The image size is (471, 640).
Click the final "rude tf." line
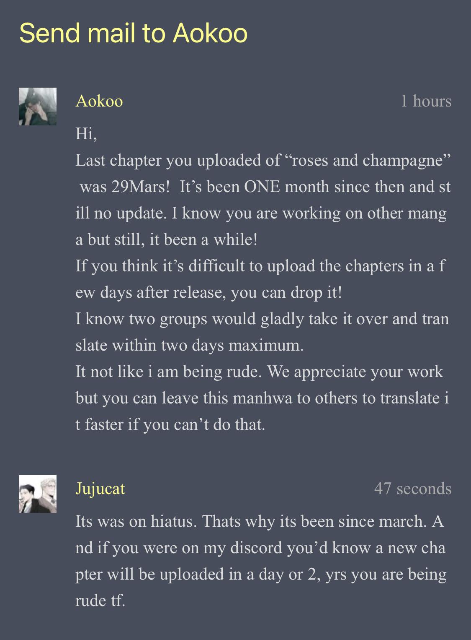[100, 601]
